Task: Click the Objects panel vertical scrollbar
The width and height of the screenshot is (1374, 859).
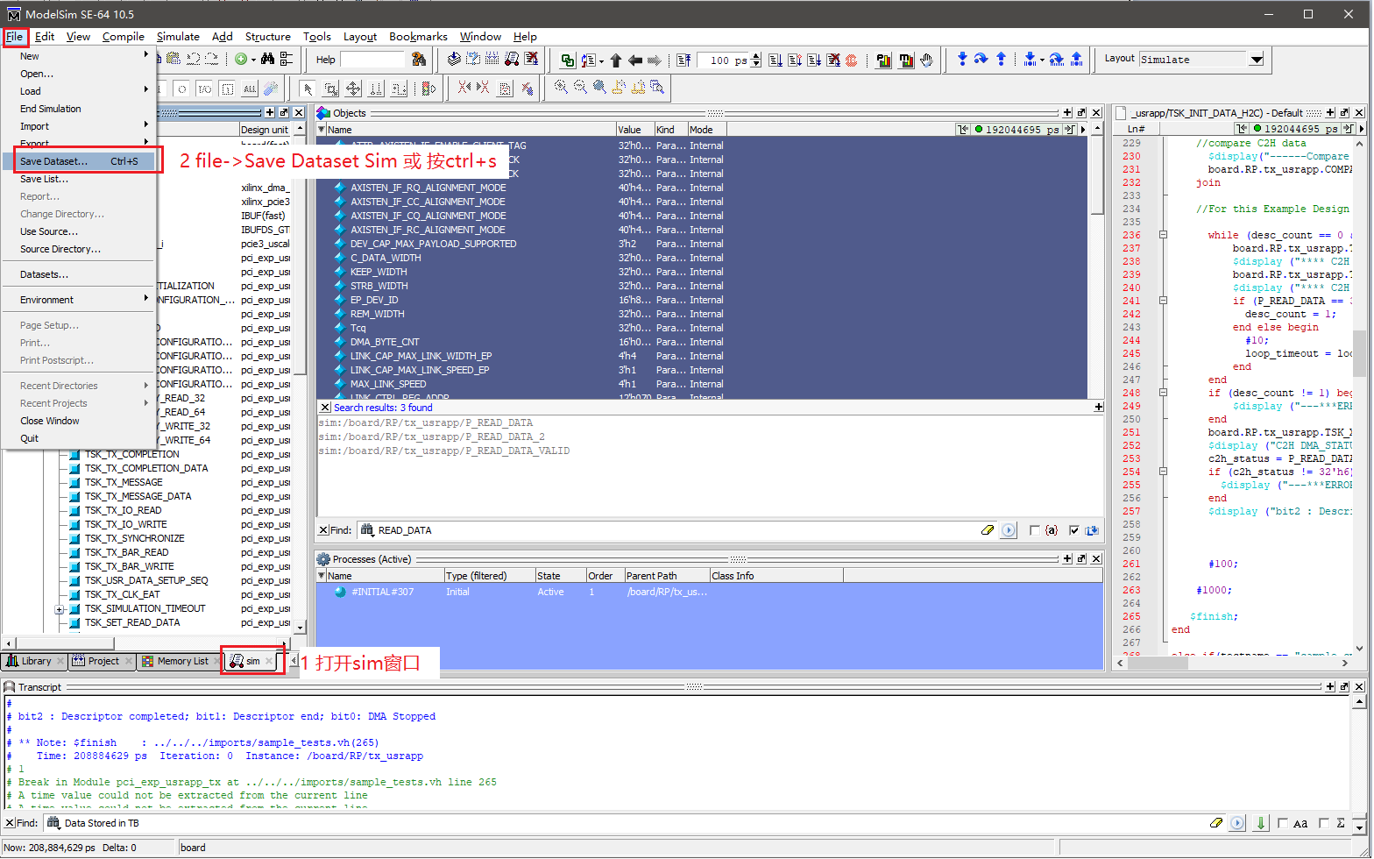Action: coord(1097,260)
